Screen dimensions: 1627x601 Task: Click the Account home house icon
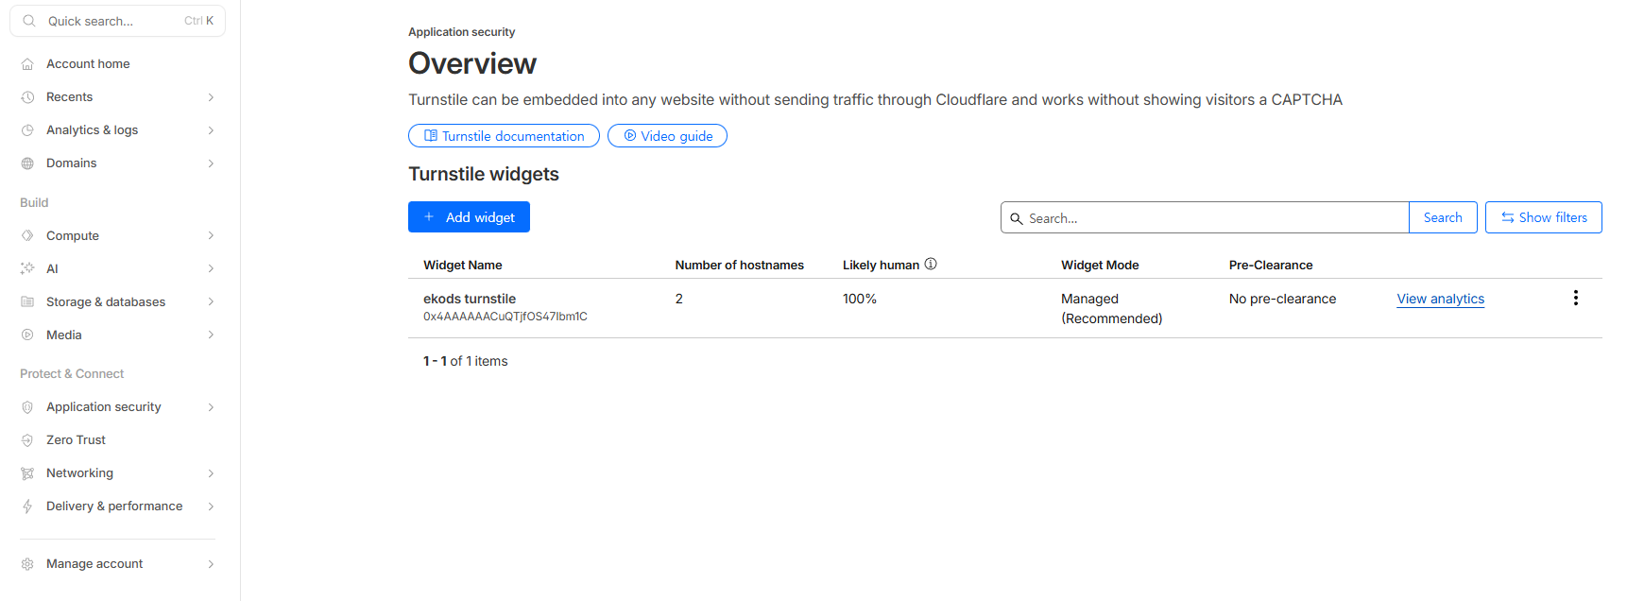click(27, 64)
